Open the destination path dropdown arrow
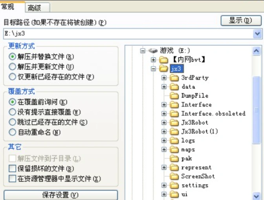The width and height of the screenshot is (264, 200). point(257,34)
